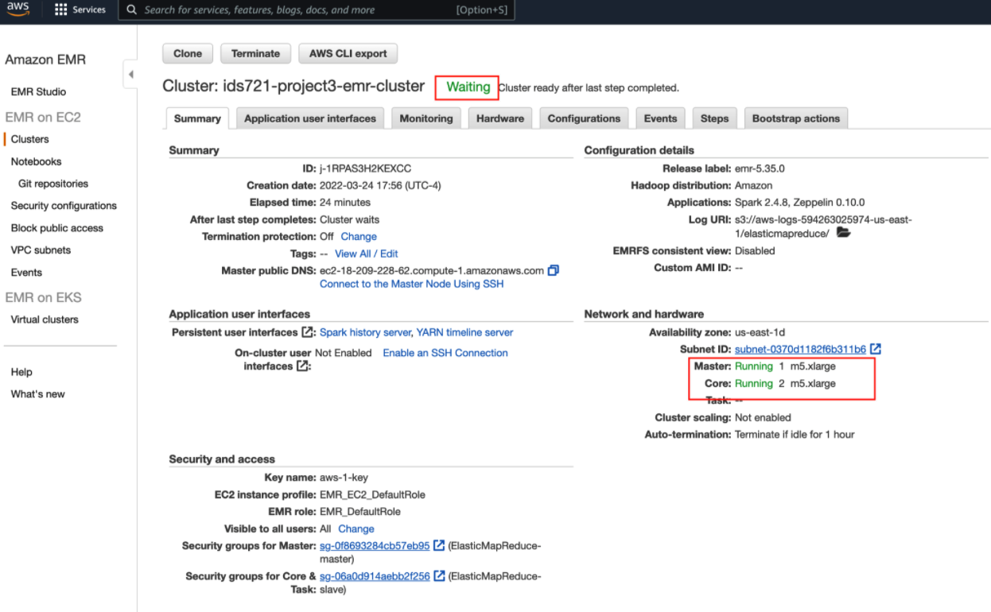Click external link icon next to subnet ID
The height and width of the screenshot is (612, 991).
(x=876, y=349)
